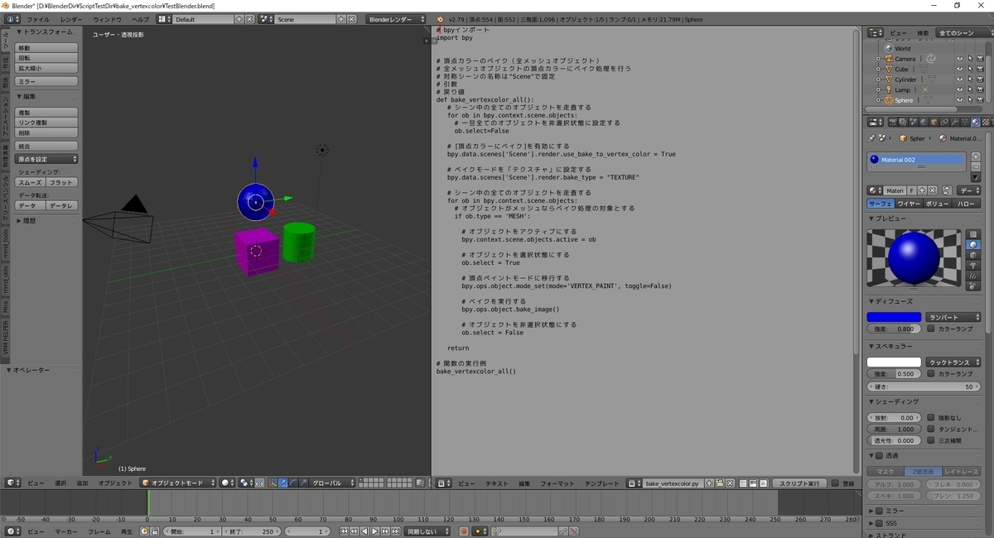The image size is (994, 538).
Task: Toggle the text editor Register checkbox
Action: tap(835, 483)
